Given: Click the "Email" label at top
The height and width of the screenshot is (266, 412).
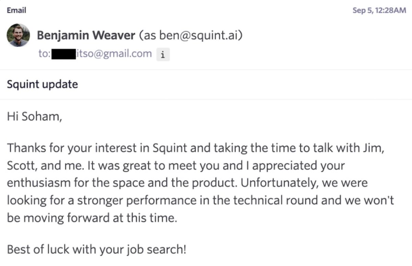Looking at the screenshot, I should (16, 10).
